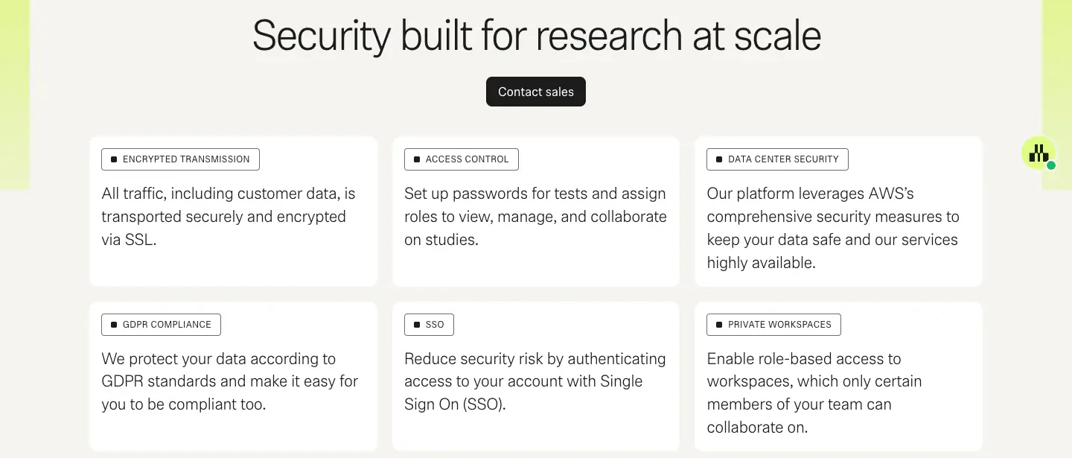
Task: Click the square bullet in Access Control tag
Action: (x=417, y=159)
